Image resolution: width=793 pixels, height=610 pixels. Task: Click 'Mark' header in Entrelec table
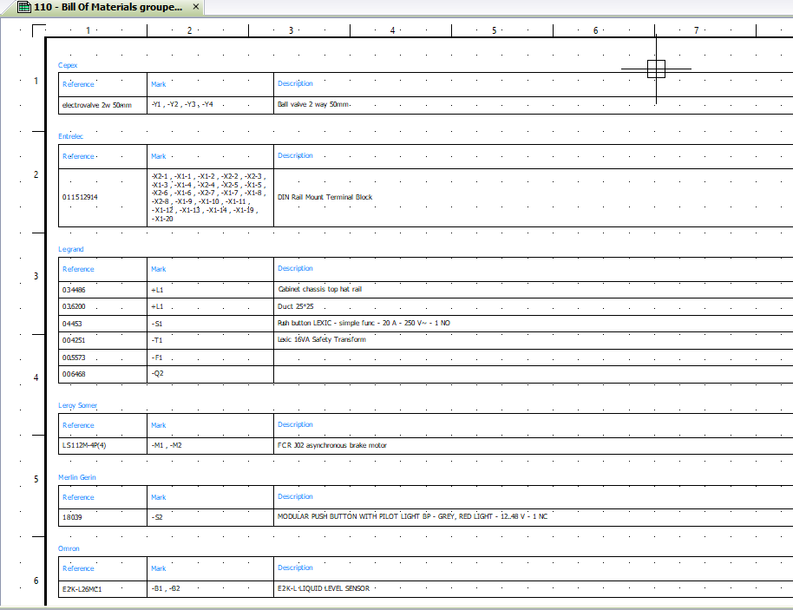pos(158,157)
